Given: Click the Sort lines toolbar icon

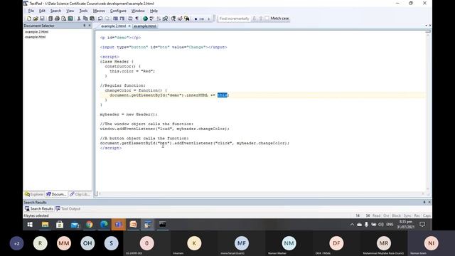Looking at the screenshot, I should coord(159,18).
